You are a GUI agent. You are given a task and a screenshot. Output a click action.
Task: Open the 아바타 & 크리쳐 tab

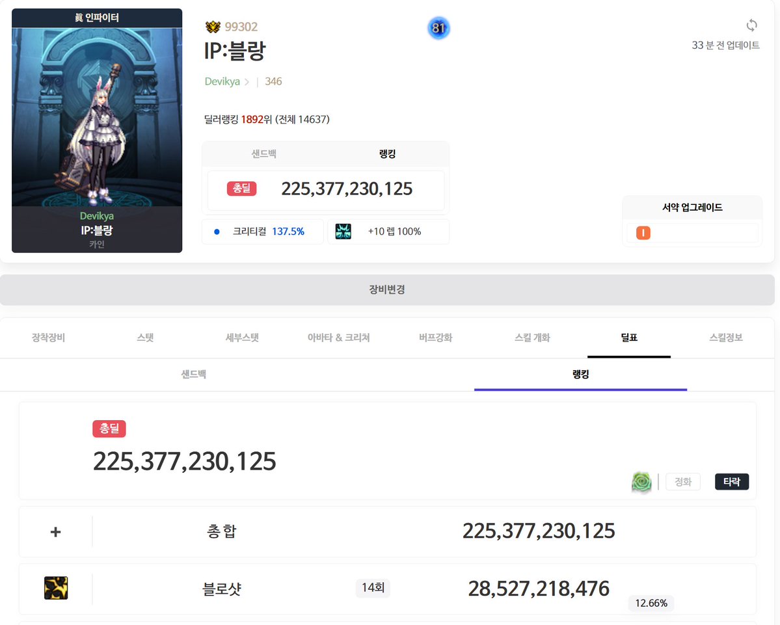[x=339, y=338]
